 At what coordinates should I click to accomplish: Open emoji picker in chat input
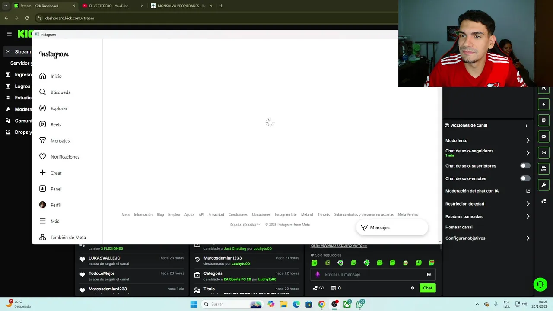click(x=429, y=274)
